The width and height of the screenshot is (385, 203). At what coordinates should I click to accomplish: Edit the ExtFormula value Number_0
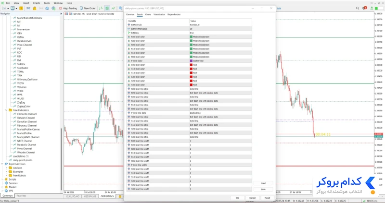click(220, 25)
